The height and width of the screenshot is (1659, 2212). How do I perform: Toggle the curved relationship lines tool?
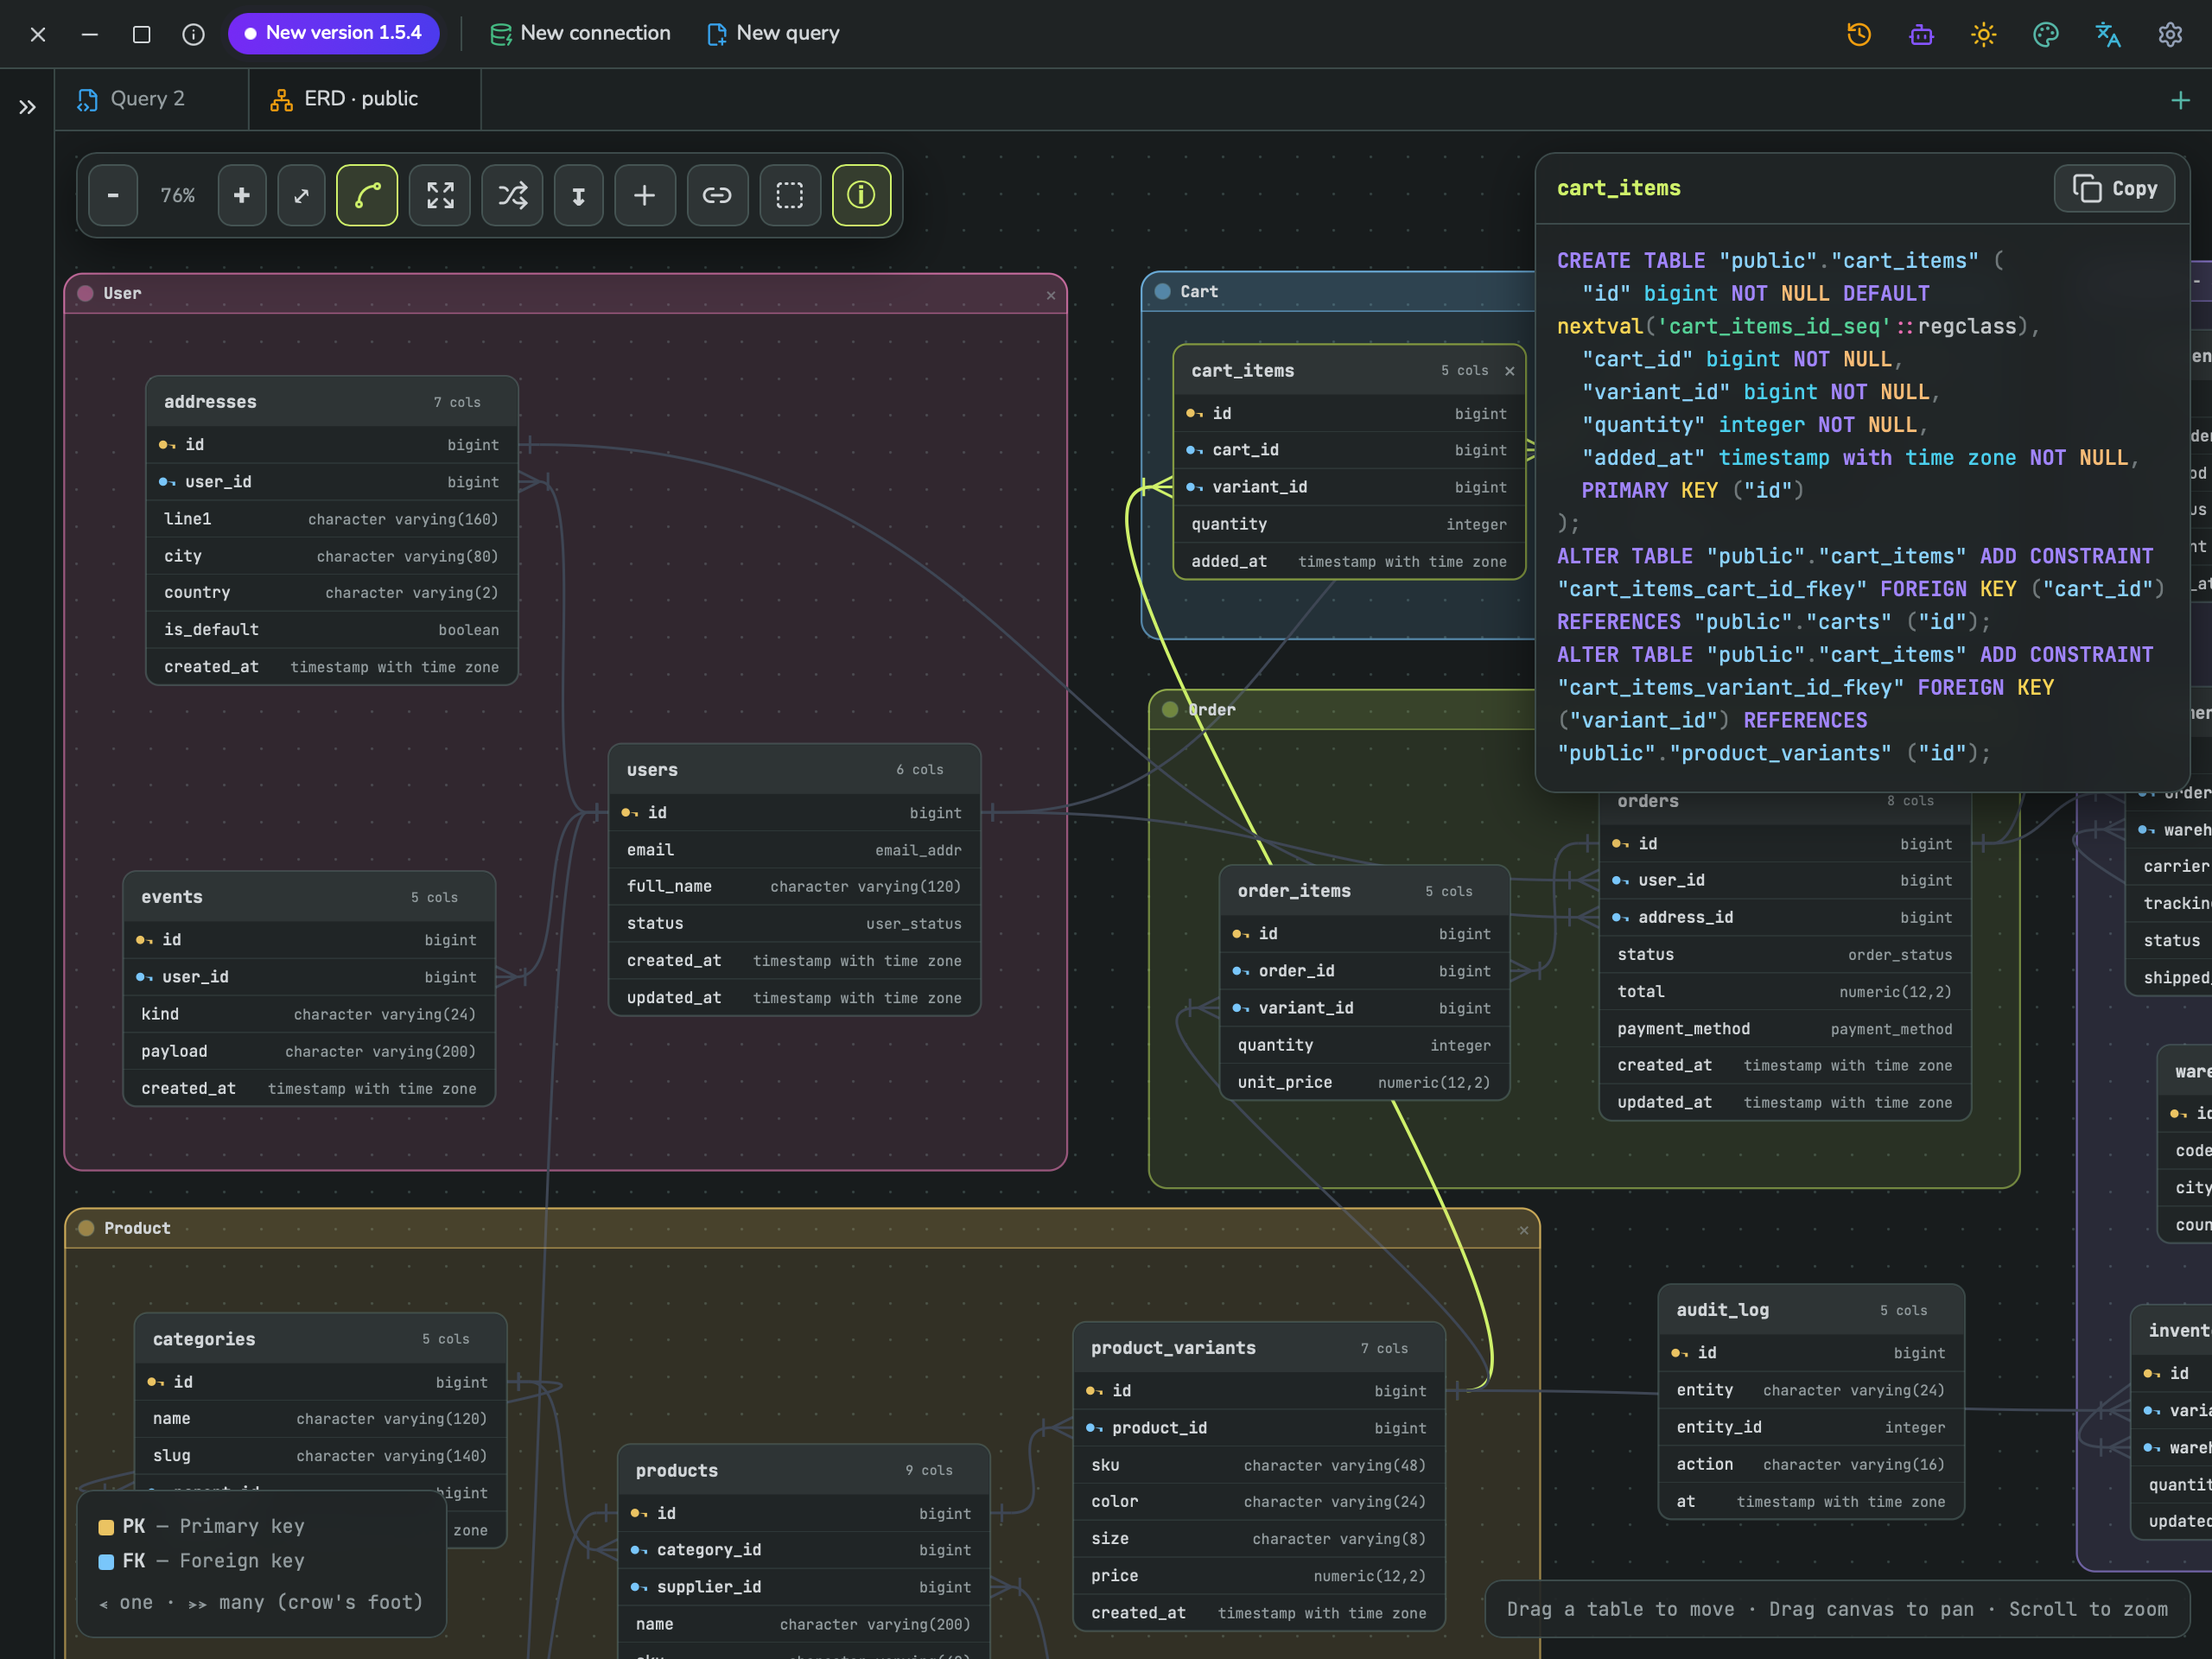click(x=367, y=195)
